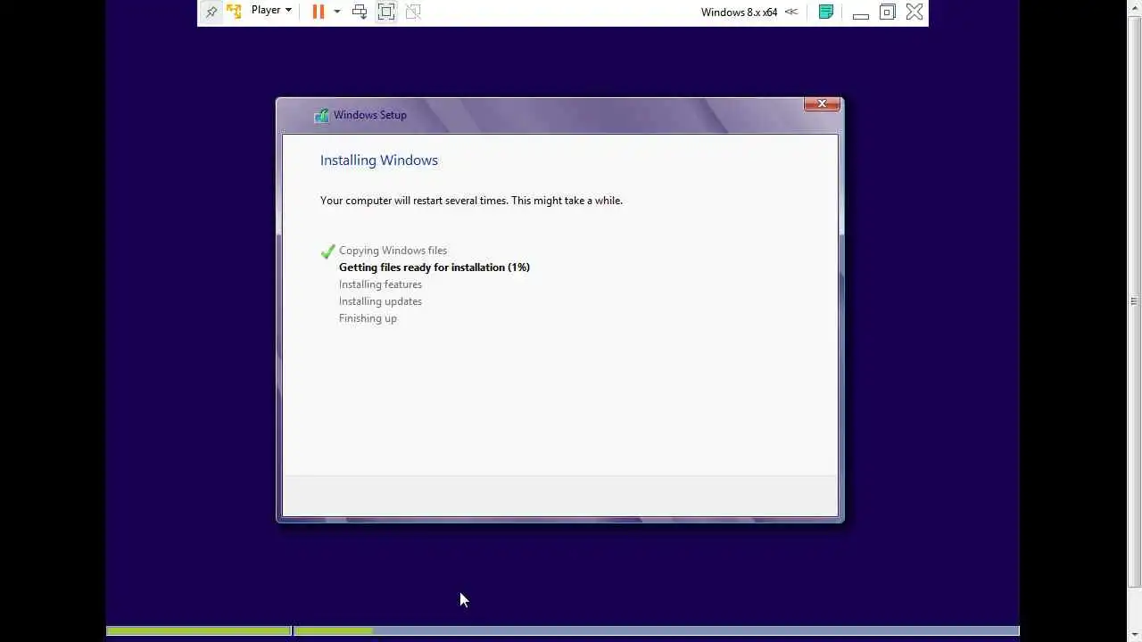The width and height of the screenshot is (1142, 642).
Task: Click the green checkmark beside Copying Windows files
Action: pos(327,251)
